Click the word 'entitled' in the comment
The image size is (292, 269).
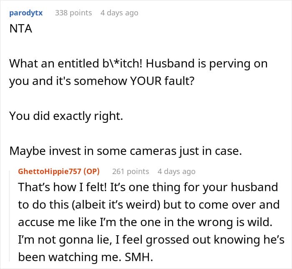pos(78,63)
